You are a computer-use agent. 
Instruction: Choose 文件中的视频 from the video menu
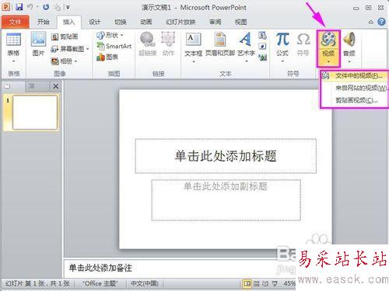point(354,76)
